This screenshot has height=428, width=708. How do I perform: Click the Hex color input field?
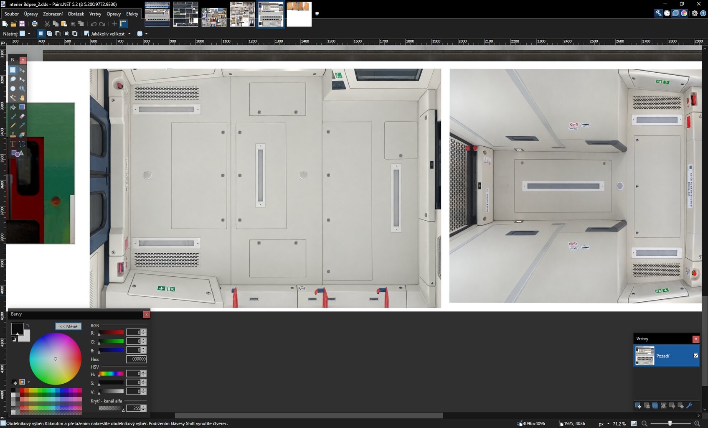coord(136,359)
